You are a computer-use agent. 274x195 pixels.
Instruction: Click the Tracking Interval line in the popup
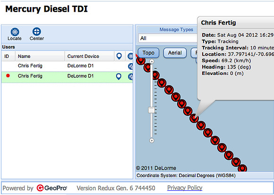pos(238,48)
